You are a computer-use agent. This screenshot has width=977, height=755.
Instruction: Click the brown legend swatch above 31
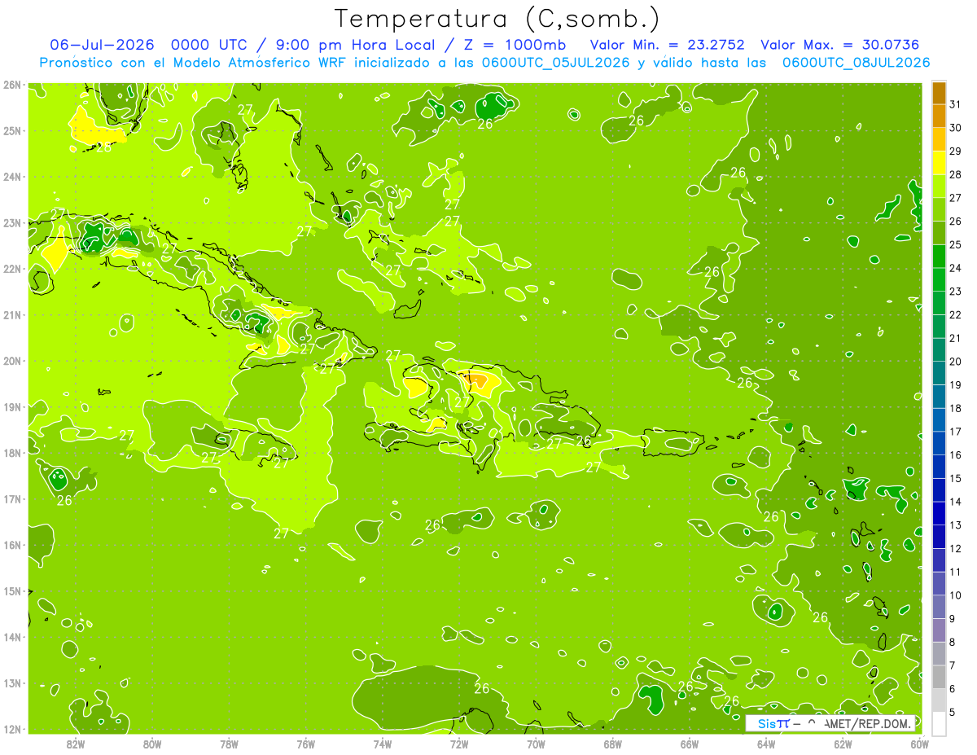pyautogui.click(x=939, y=94)
